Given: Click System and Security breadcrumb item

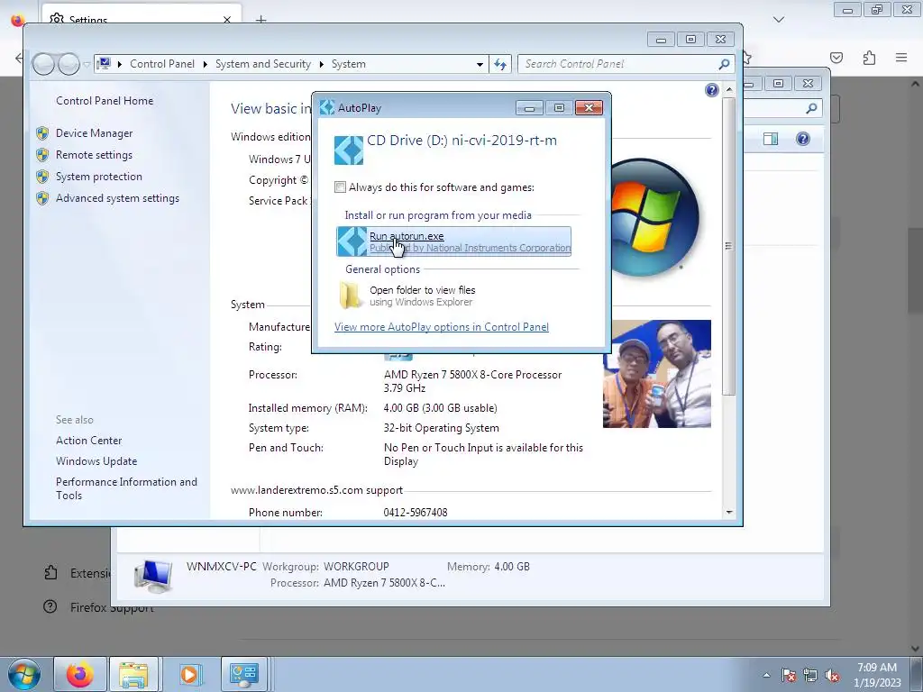Looking at the screenshot, I should coord(263,64).
